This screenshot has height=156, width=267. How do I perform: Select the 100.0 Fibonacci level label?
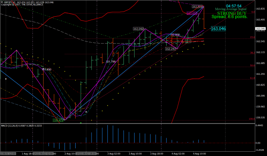(x=252, y=119)
